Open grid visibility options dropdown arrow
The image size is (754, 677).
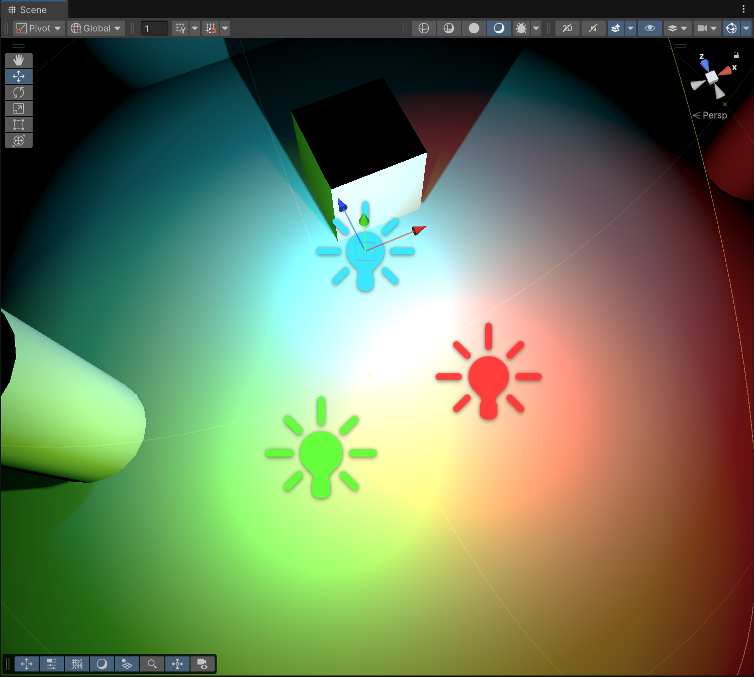195,28
